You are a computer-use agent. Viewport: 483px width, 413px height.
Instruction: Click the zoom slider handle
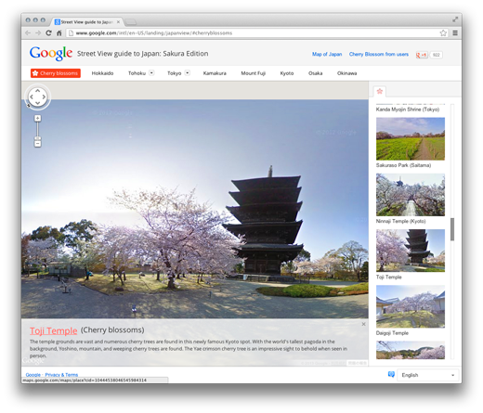pos(37,138)
